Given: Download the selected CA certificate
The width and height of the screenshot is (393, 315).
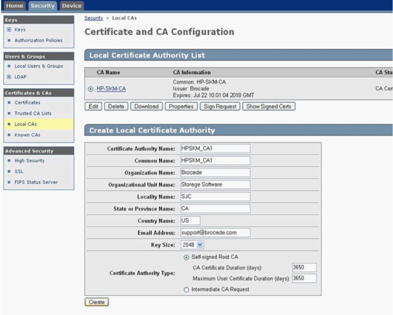Looking at the screenshot, I should (146, 107).
